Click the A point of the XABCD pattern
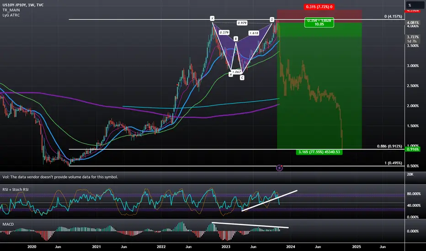Screen dimensions: 426x251 (231, 74)
